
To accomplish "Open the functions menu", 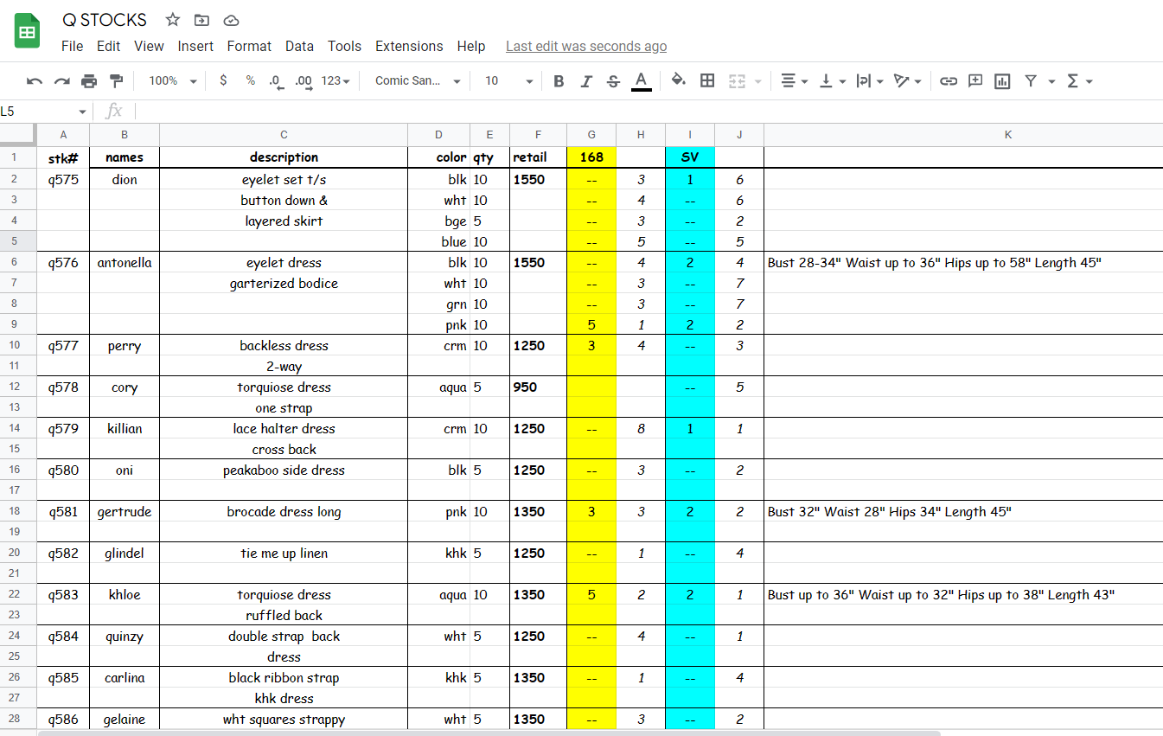I will [1079, 81].
